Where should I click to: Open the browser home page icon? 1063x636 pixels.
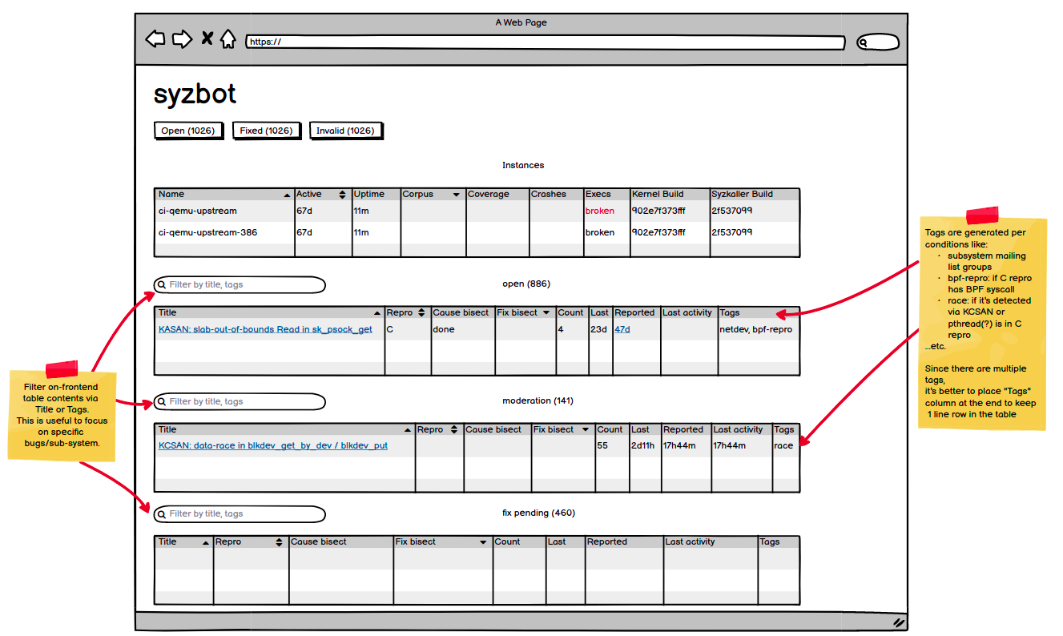pos(228,38)
